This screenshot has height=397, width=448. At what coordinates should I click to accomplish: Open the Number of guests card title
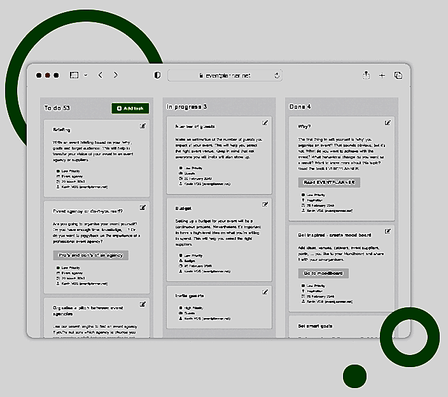coord(195,127)
